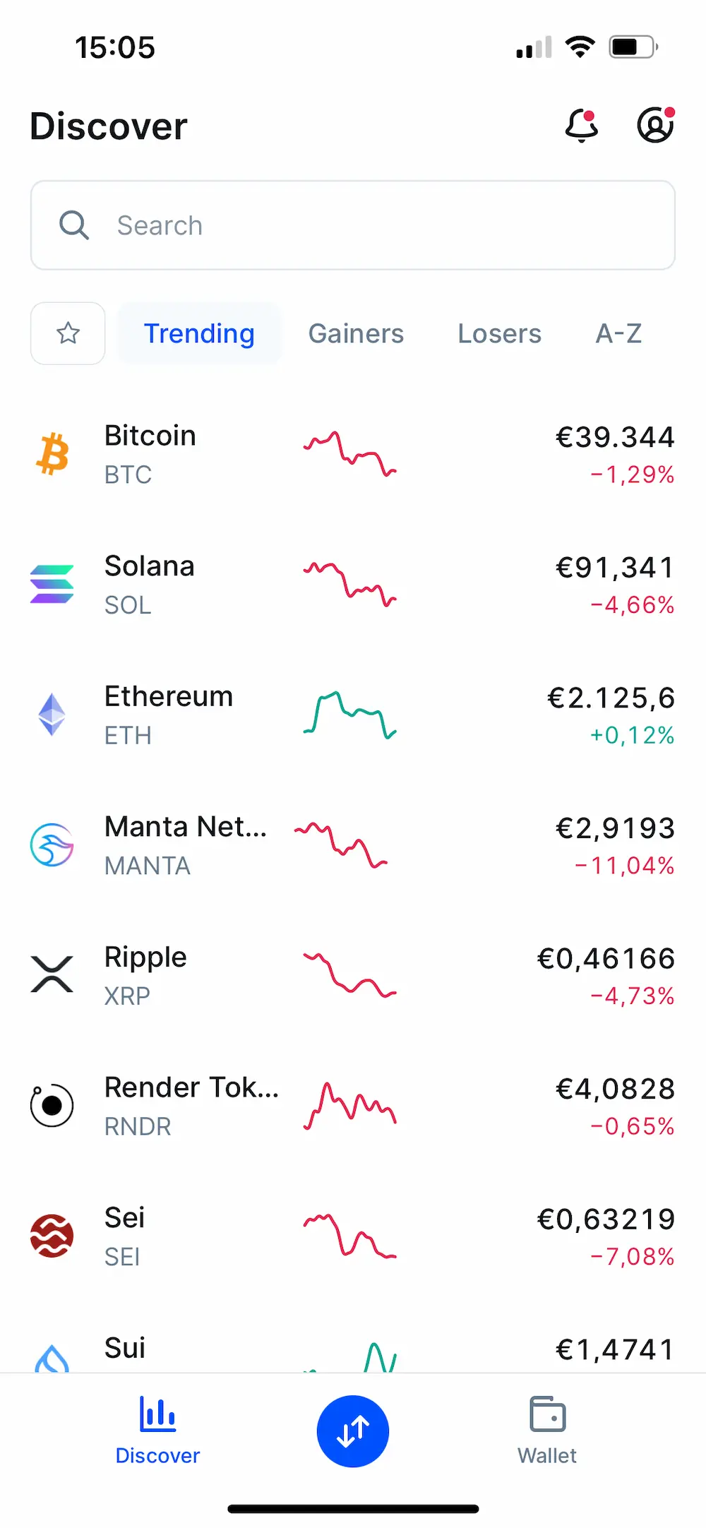Tap the Manta Network logo

(x=52, y=845)
